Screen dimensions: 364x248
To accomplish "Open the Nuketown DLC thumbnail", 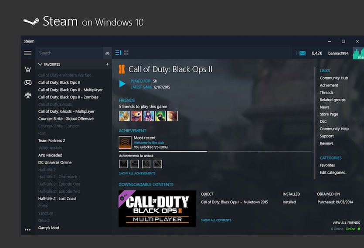I will [157, 208].
